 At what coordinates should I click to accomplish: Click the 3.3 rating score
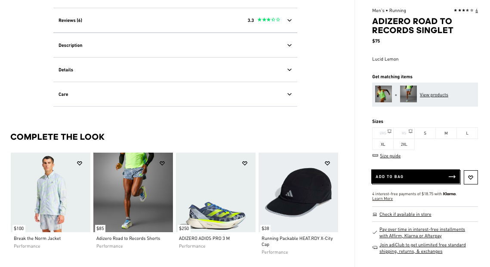[251, 20]
